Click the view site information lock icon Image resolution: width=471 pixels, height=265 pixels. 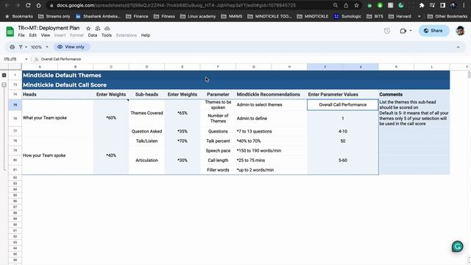(52, 5)
